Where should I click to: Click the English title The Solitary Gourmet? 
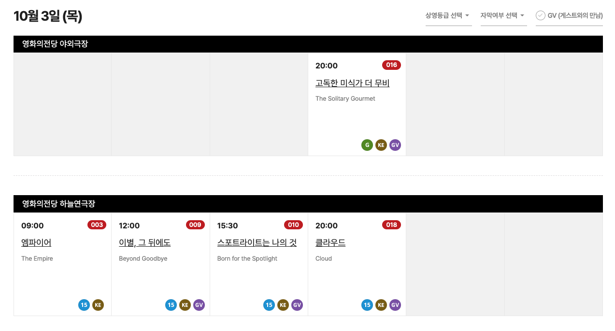345,99
